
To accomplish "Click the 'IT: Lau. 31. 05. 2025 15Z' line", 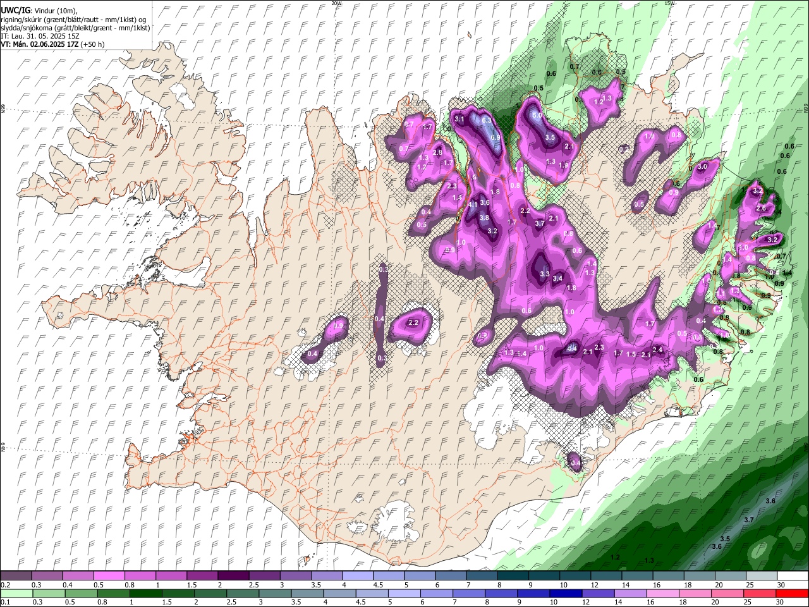I will pos(40,36).
